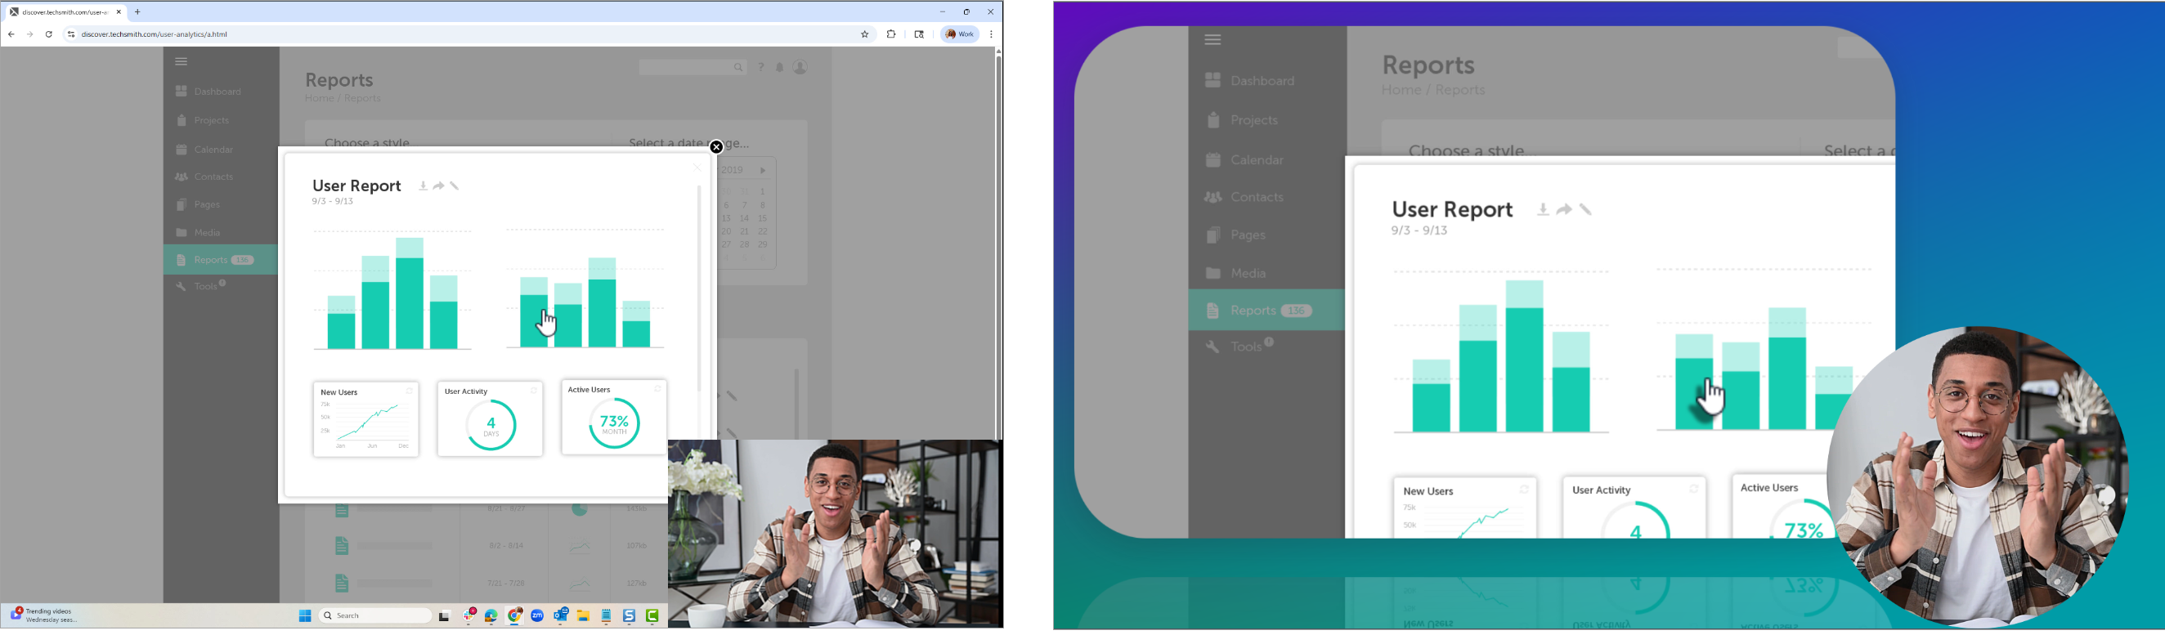Open File Explorer from the taskbar
Image resolution: width=2165 pixels, height=644 pixels.
click(x=583, y=616)
